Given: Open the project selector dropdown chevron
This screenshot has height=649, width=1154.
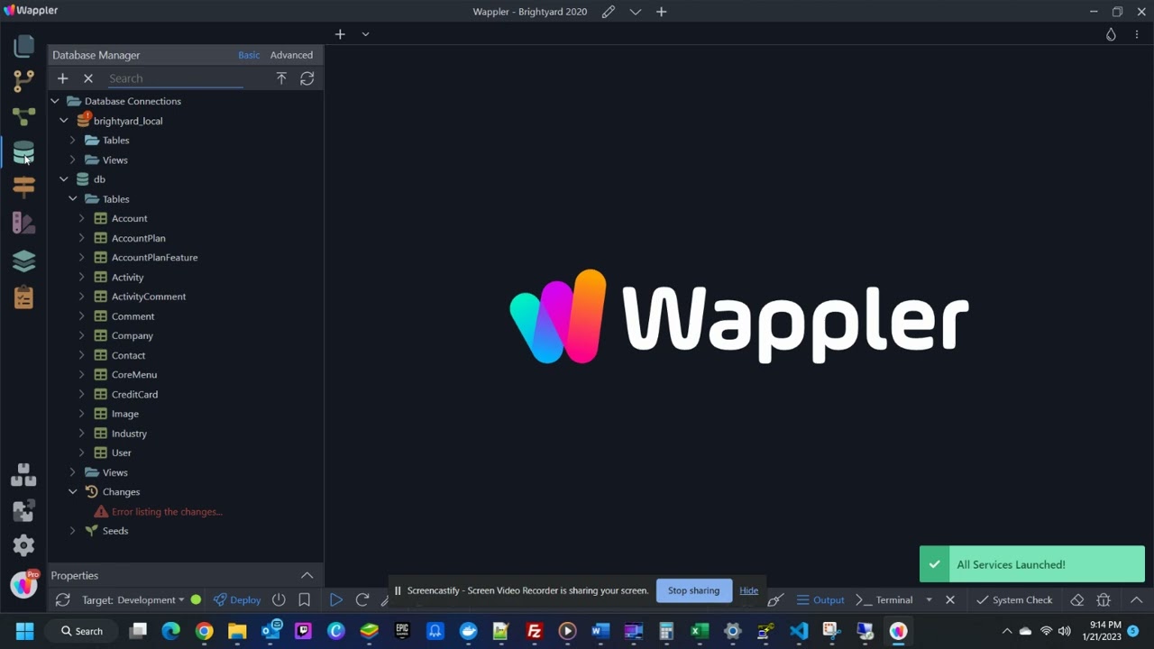Looking at the screenshot, I should coord(636,12).
